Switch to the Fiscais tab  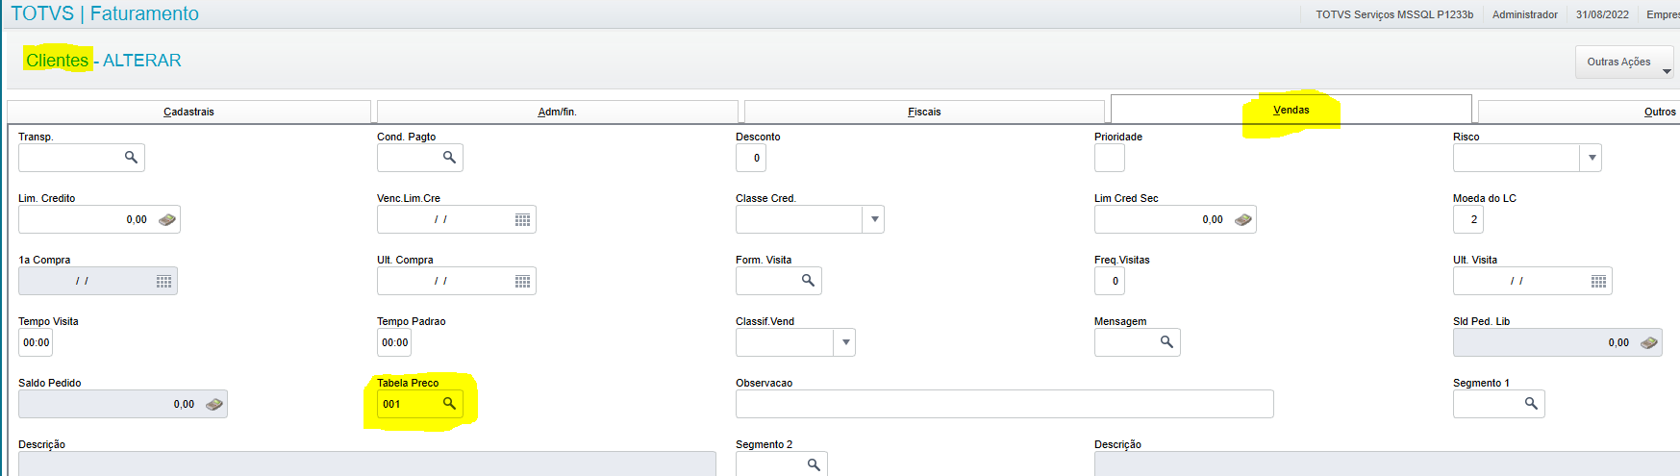coord(924,112)
